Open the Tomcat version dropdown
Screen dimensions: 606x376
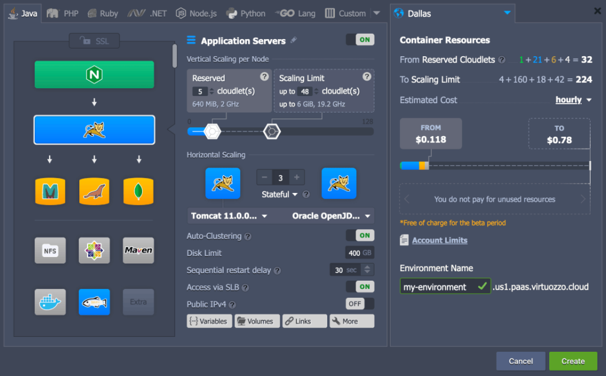click(x=229, y=216)
